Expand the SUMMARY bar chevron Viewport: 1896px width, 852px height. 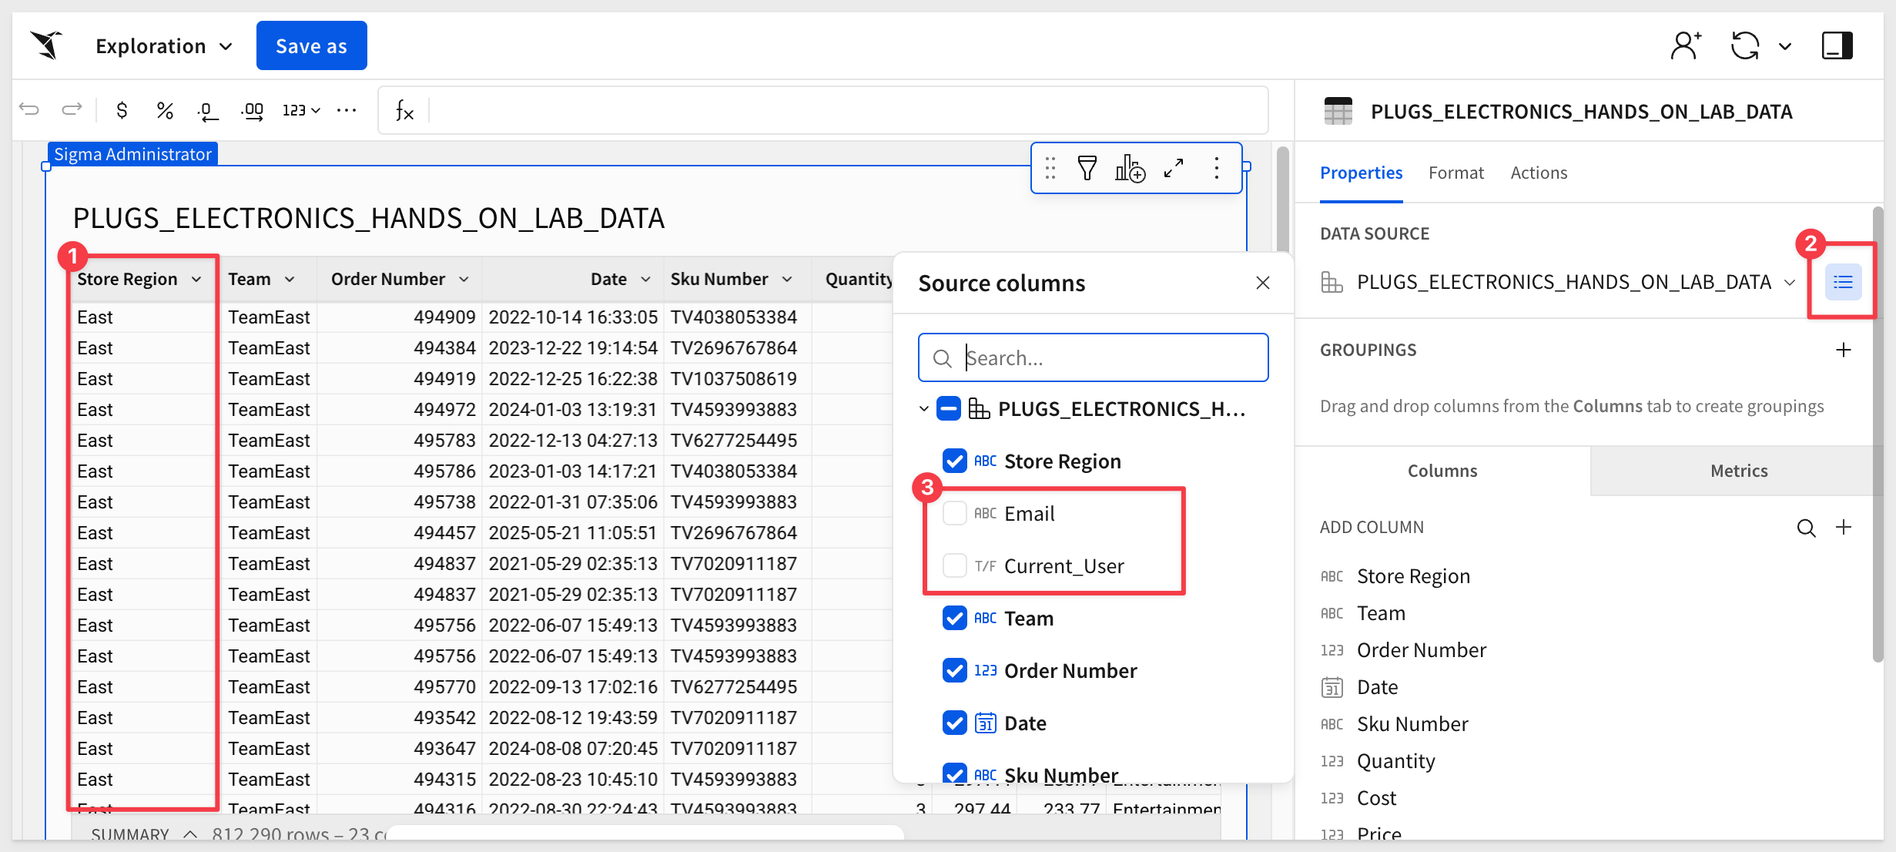pyautogui.click(x=190, y=834)
